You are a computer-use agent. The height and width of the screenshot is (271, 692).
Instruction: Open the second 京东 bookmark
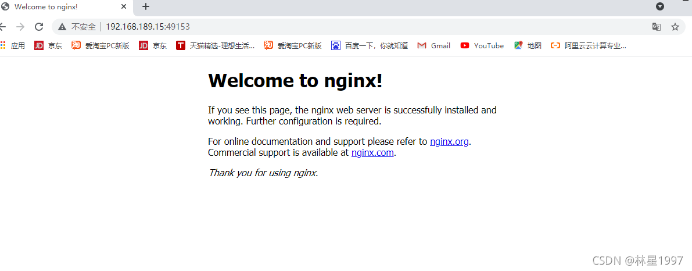(153, 45)
